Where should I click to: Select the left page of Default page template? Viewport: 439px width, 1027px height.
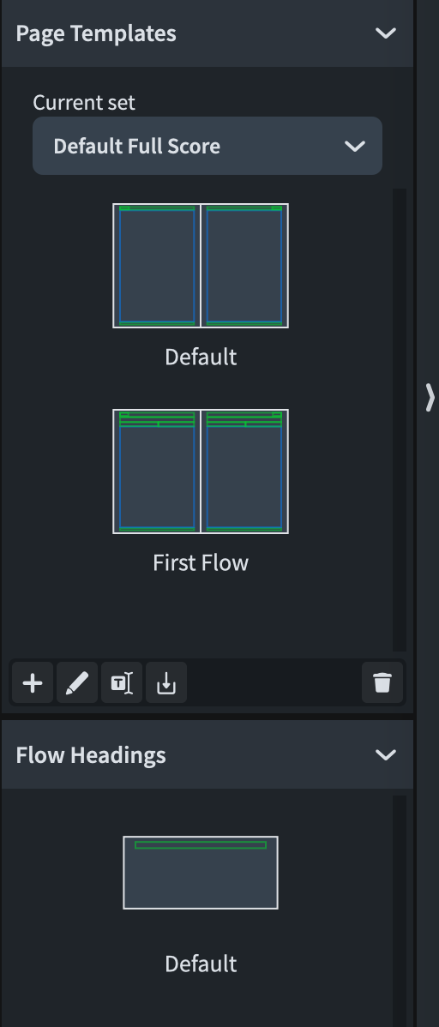(157, 265)
